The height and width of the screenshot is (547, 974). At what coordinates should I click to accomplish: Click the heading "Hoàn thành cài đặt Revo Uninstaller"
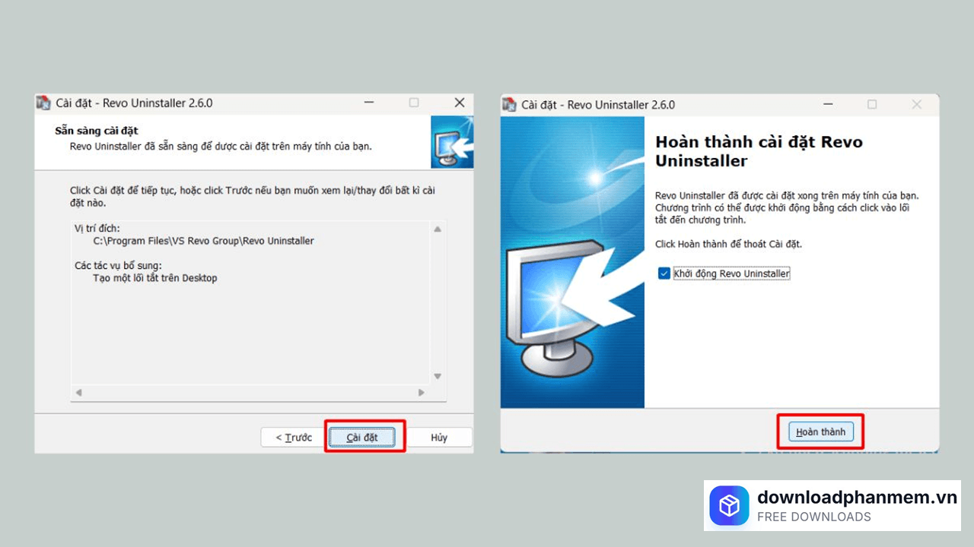(x=759, y=151)
